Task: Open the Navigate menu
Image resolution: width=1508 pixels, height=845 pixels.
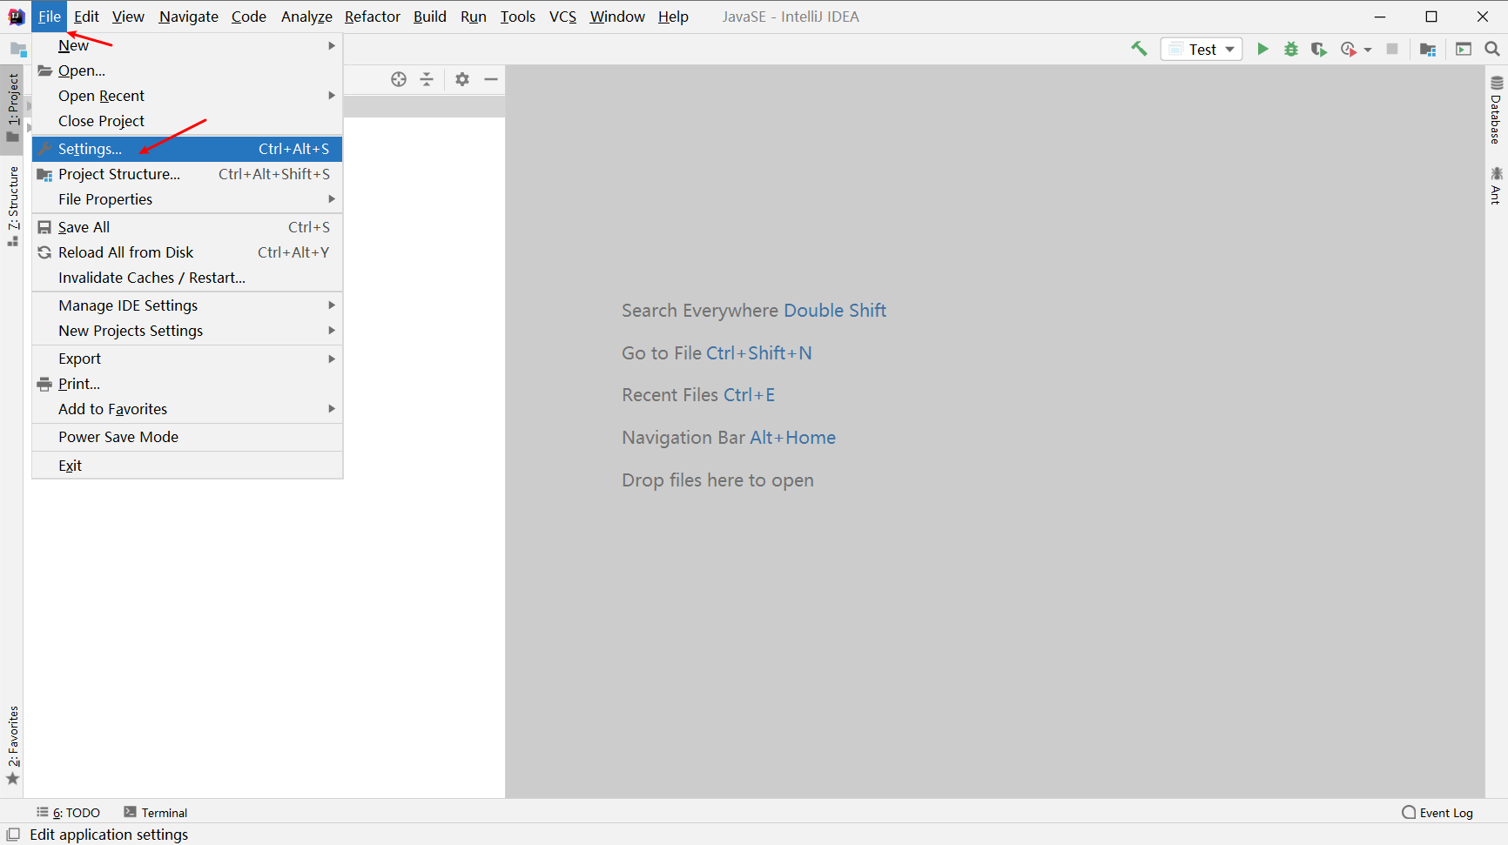Action: [189, 17]
